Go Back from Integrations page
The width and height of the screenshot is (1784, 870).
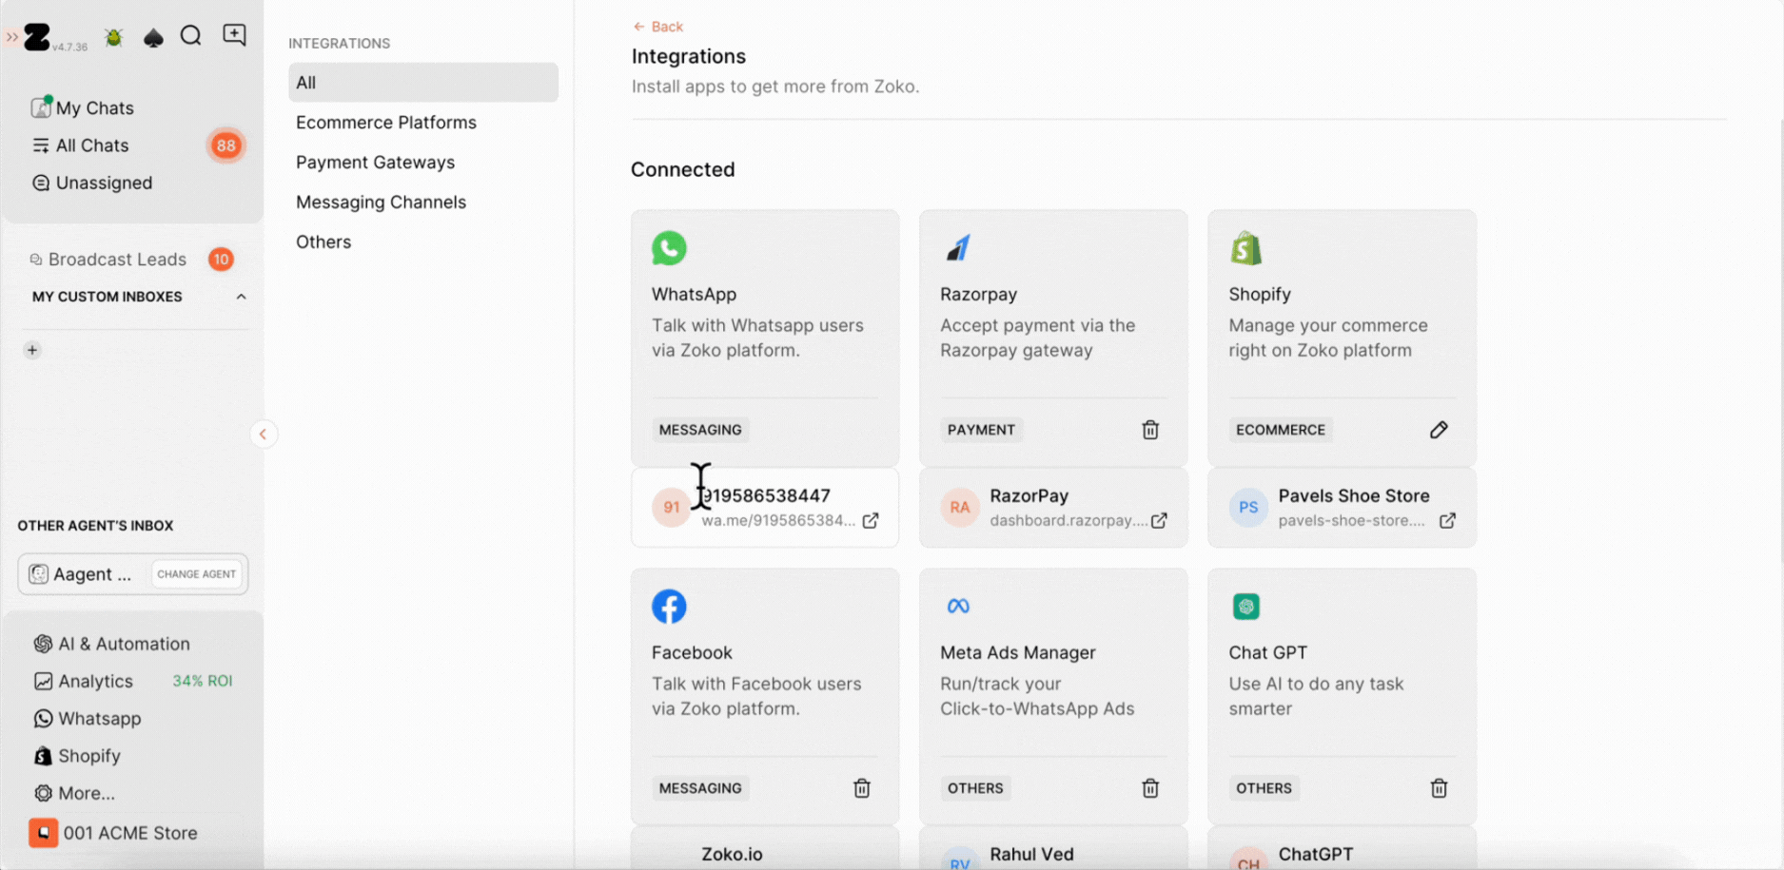tap(658, 27)
